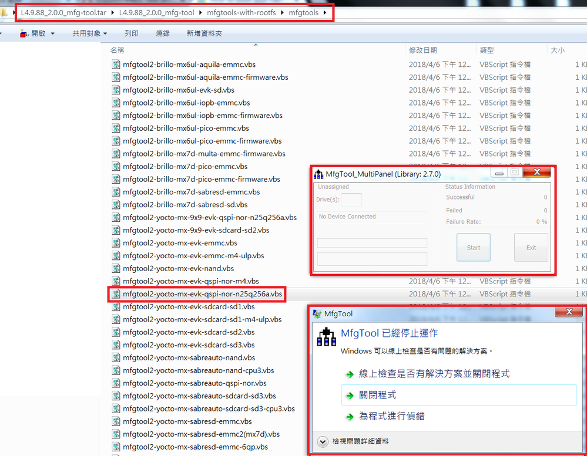Expand breadcrumb arrow after mfgtools
This screenshot has width=587, height=456.
[x=324, y=13]
